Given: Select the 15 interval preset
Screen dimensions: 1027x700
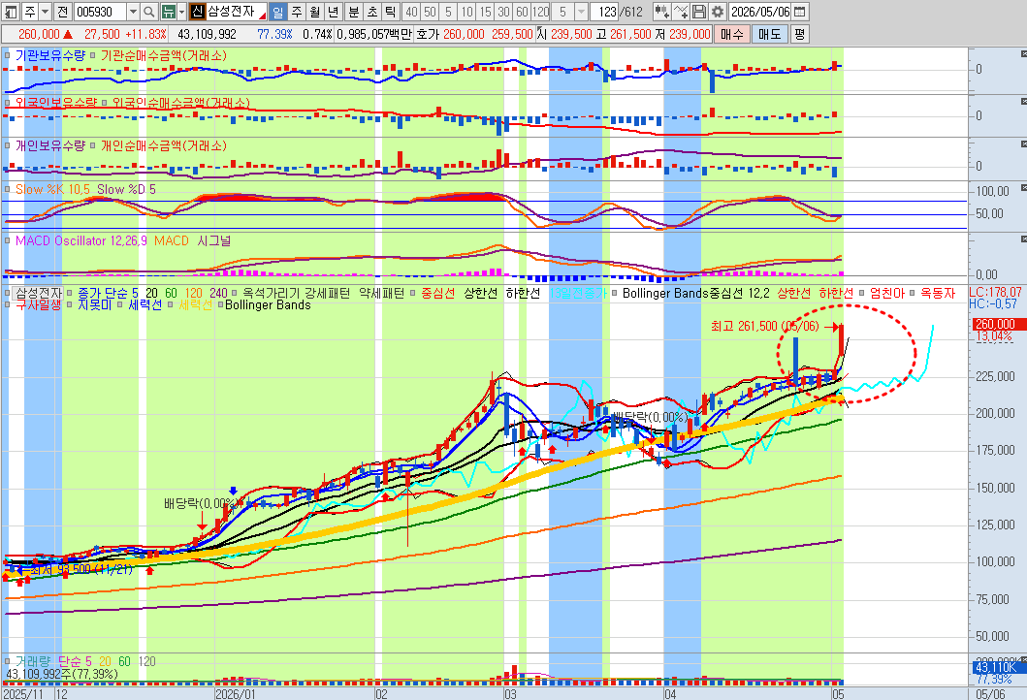Looking at the screenshot, I should (x=485, y=11).
